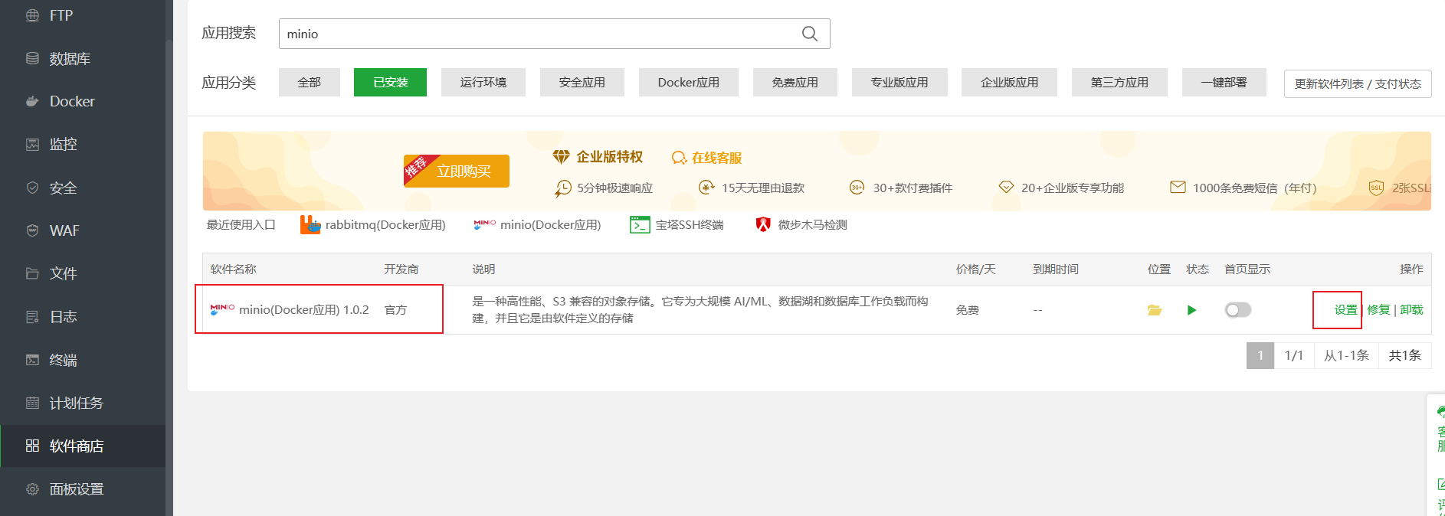Open rabbitmq(Docker应用) recent shortcut
Screen dimensions: 1445x516
coord(373,225)
